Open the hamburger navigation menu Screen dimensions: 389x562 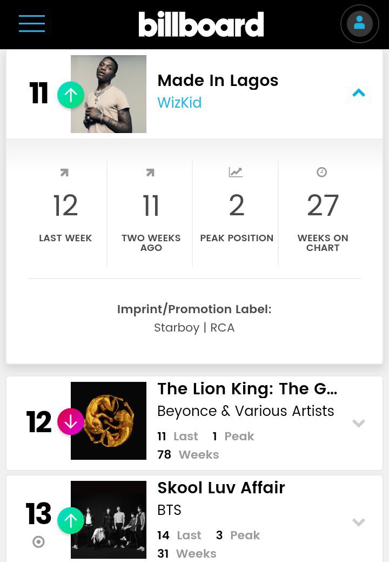(32, 24)
